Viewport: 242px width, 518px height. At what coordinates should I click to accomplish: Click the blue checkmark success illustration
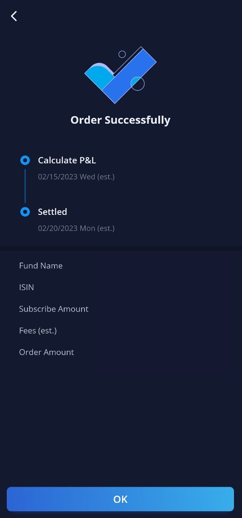(121, 75)
